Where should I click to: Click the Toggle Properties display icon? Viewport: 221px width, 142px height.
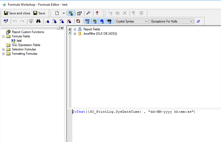coord(79,13)
